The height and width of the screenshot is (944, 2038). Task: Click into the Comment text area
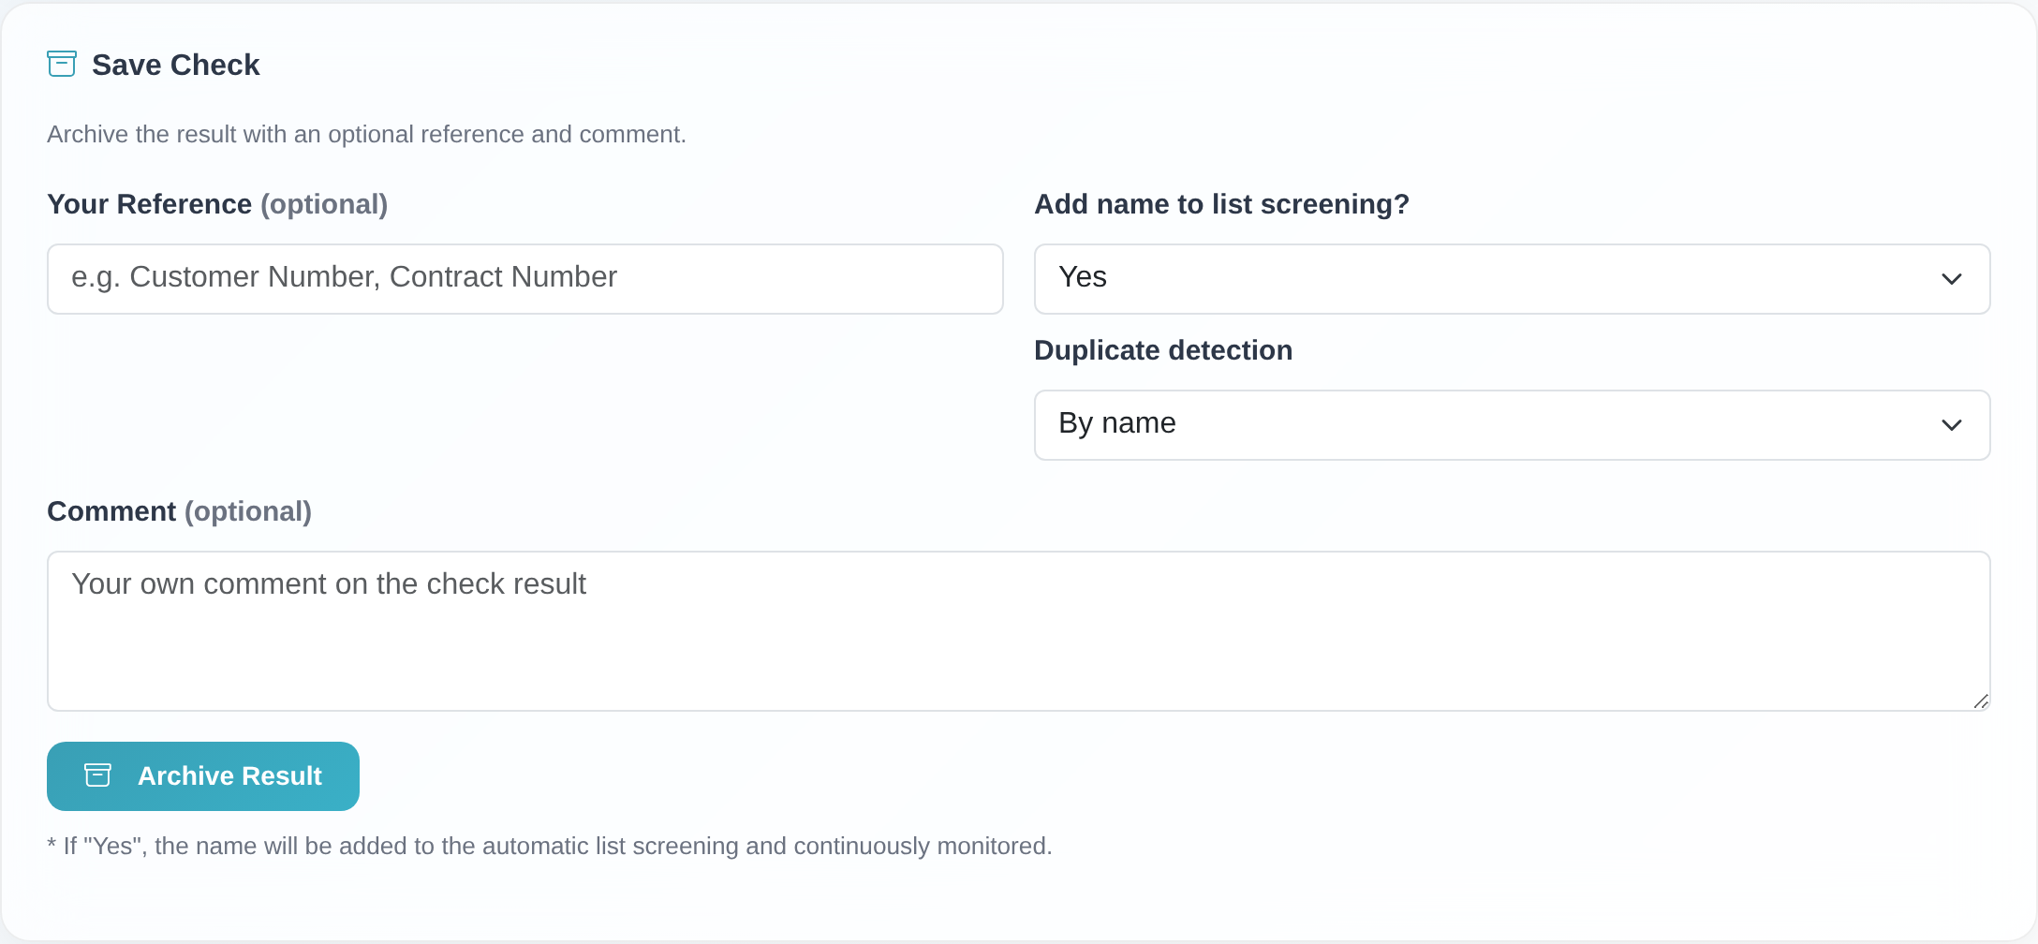click(1019, 631)
